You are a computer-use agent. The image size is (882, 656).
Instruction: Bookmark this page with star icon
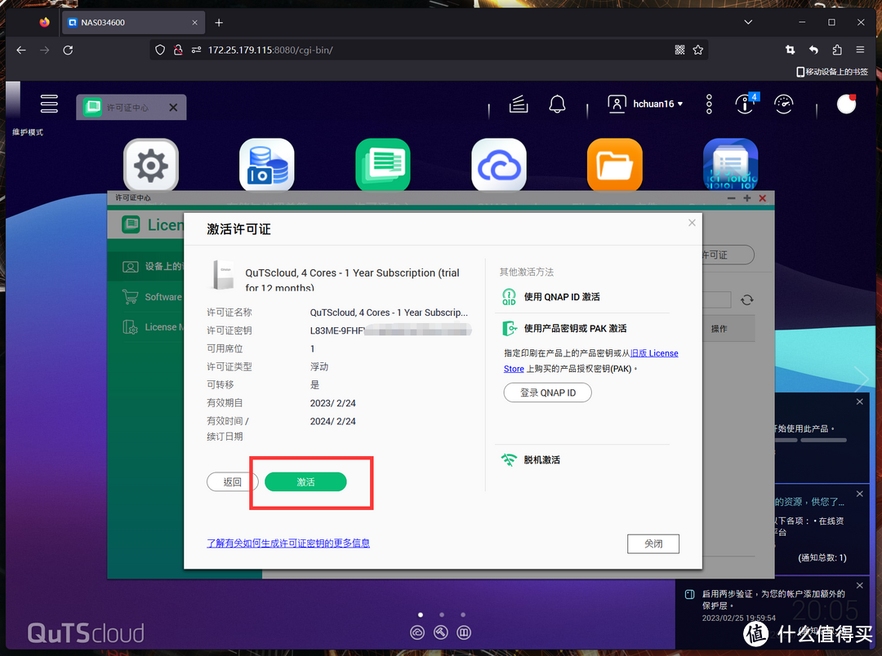(x=698, y=50)
